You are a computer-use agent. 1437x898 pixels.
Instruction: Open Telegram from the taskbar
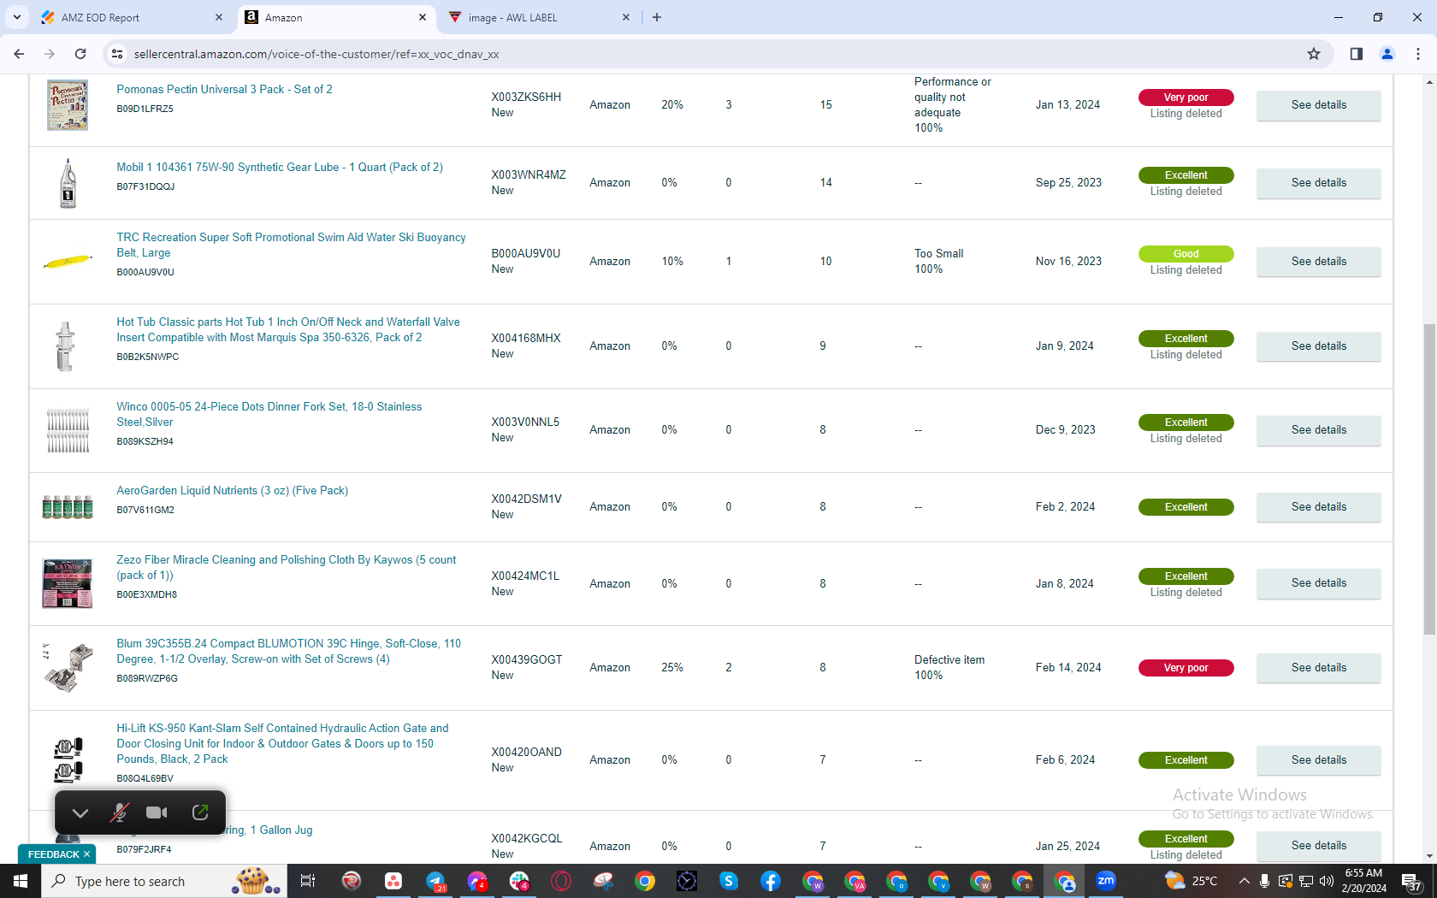[x=435, y=881]
